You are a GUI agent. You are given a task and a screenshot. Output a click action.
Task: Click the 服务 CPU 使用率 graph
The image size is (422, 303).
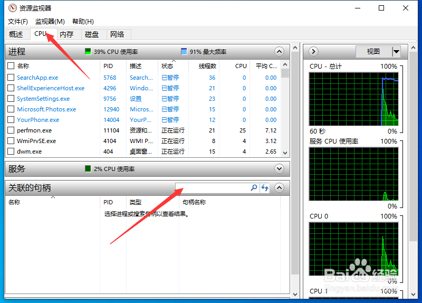point(353,174)
